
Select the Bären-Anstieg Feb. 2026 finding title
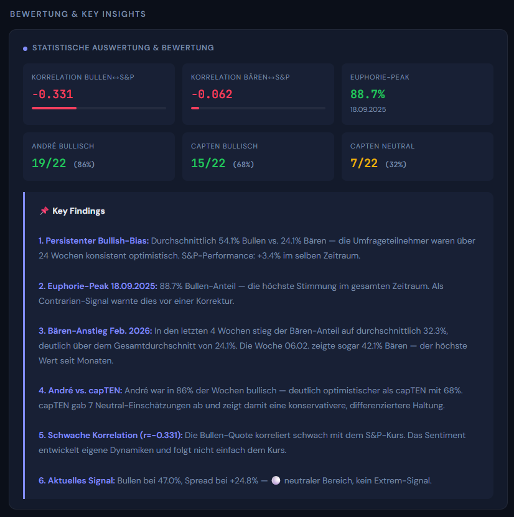click(x=95, y=331)
